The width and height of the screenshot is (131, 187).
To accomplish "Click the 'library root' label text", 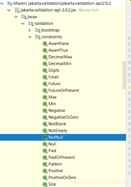I will (x=88, y=10).
